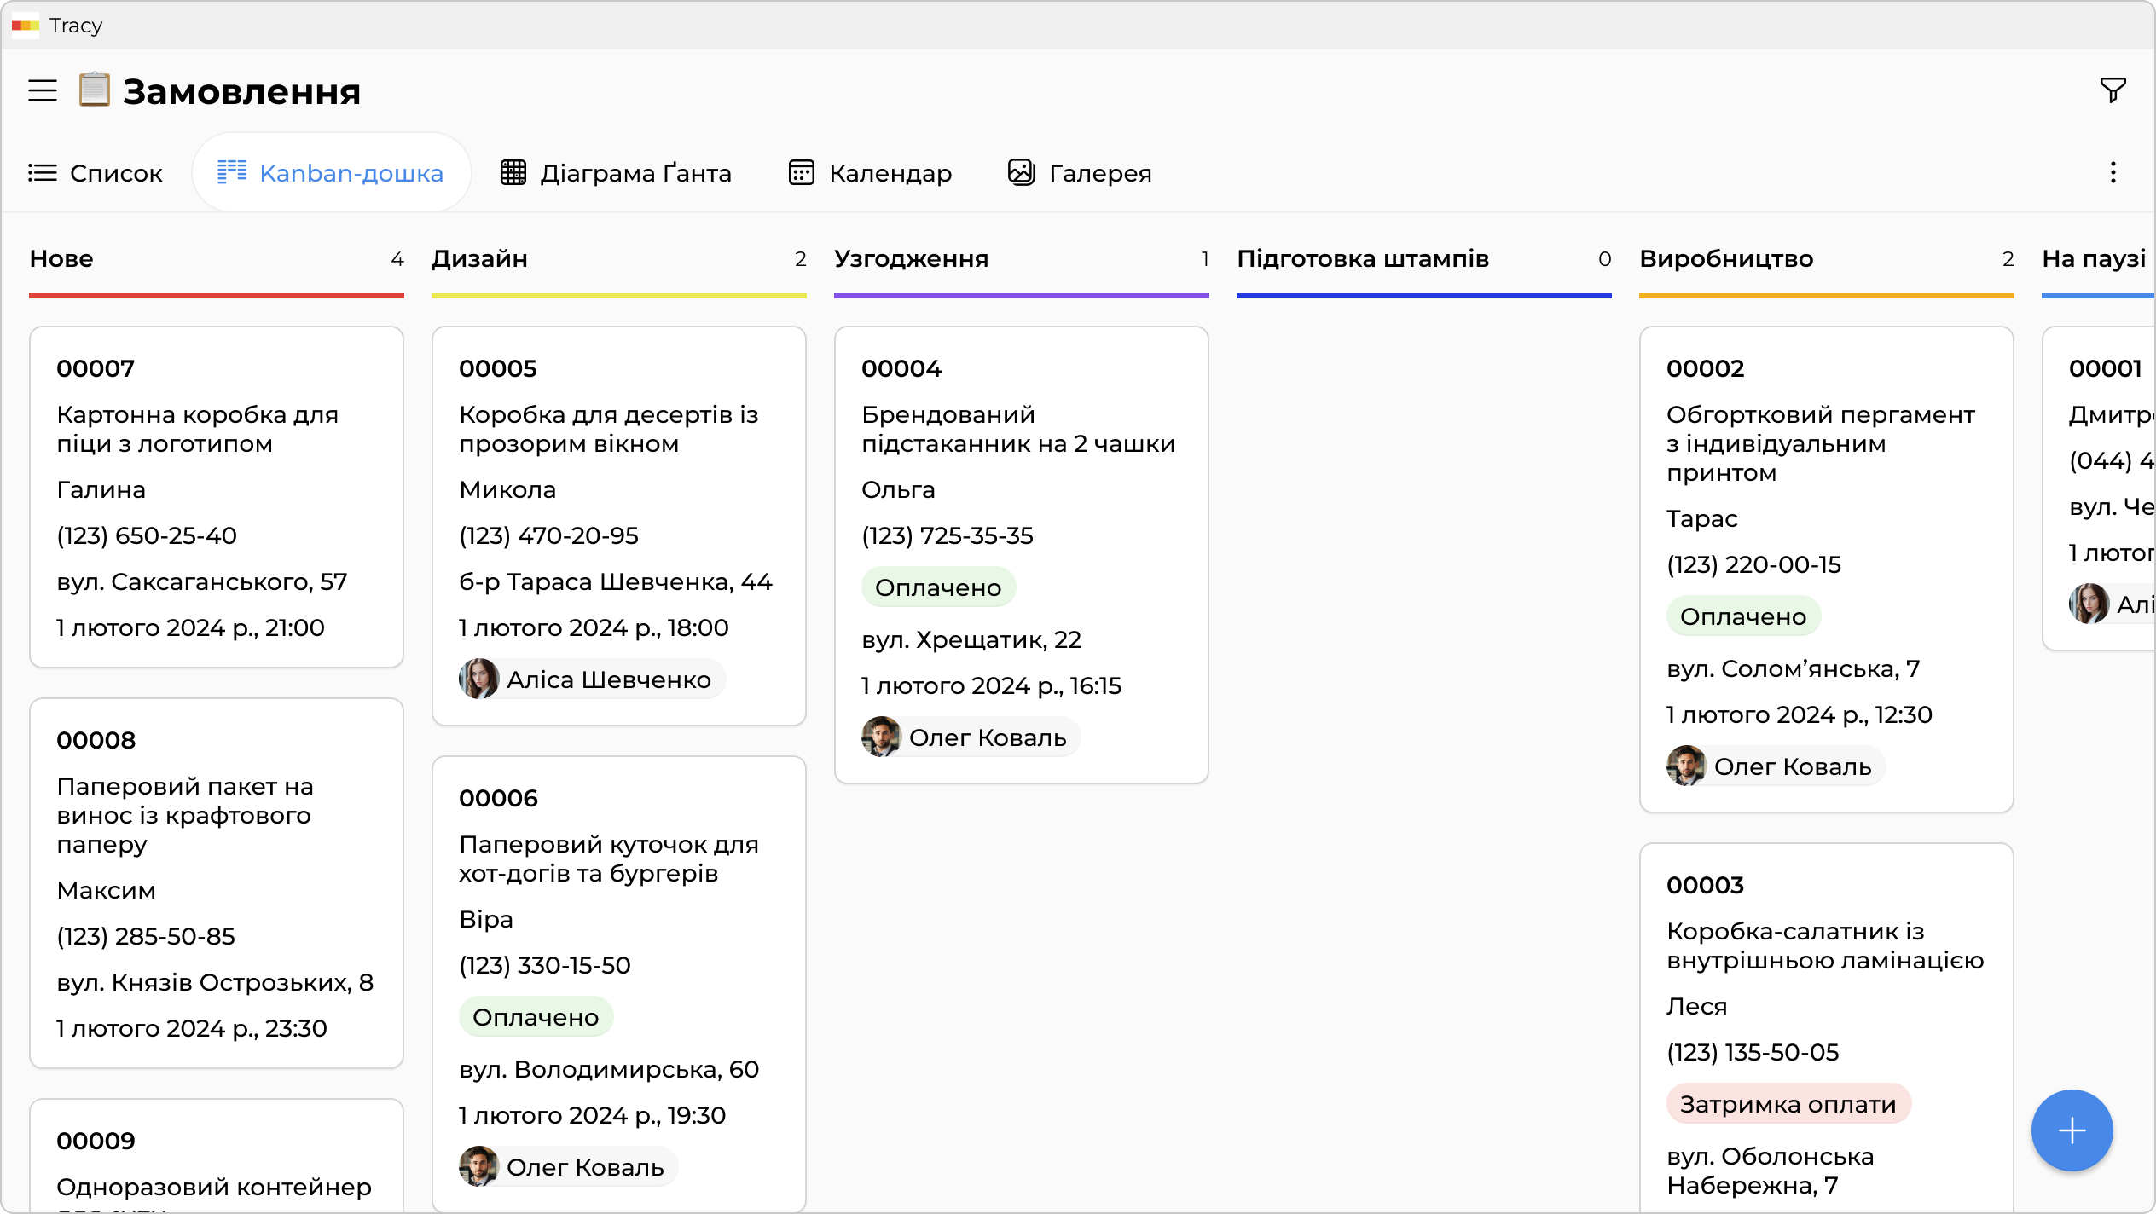This screenshot has height=1214, width=2156.
Task: Click the Виробництво column header
Action: coord(1726,259)
